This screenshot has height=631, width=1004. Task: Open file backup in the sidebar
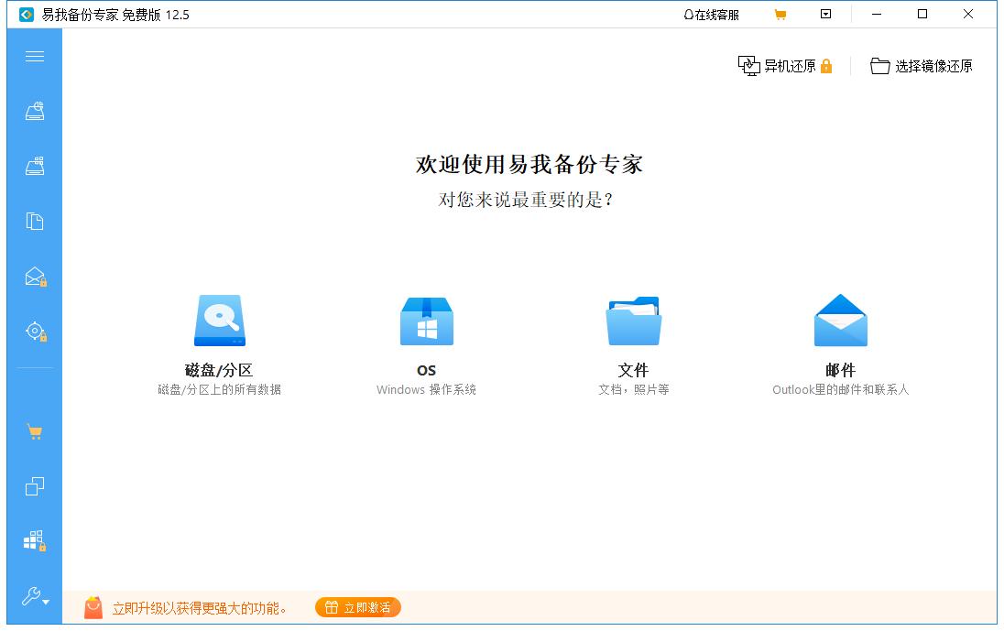[35, 221]
